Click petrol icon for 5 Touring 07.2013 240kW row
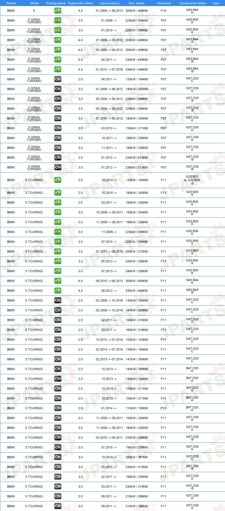Image resolution: width=225 pixels, height=511 pixels. (x=58, y=271)
